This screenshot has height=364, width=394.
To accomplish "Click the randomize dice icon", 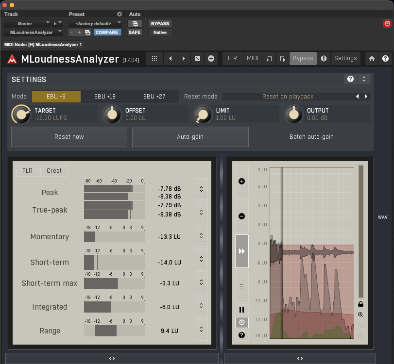I will click(198, 59).
